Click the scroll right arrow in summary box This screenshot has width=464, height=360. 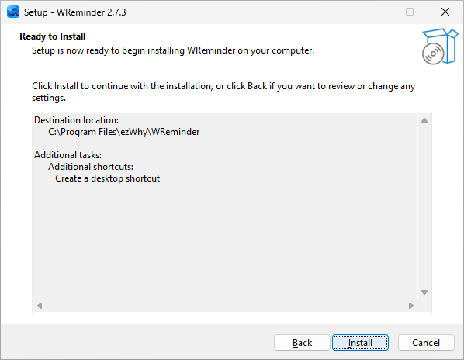[x=411, y=306]
